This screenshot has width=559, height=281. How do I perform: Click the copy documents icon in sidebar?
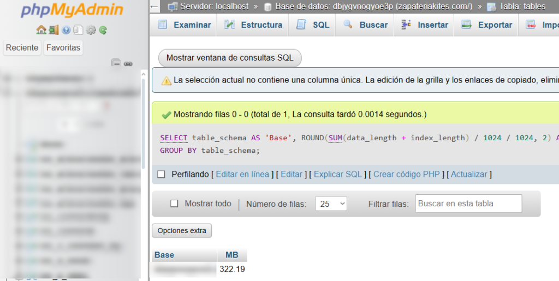(x=78, y=30)
